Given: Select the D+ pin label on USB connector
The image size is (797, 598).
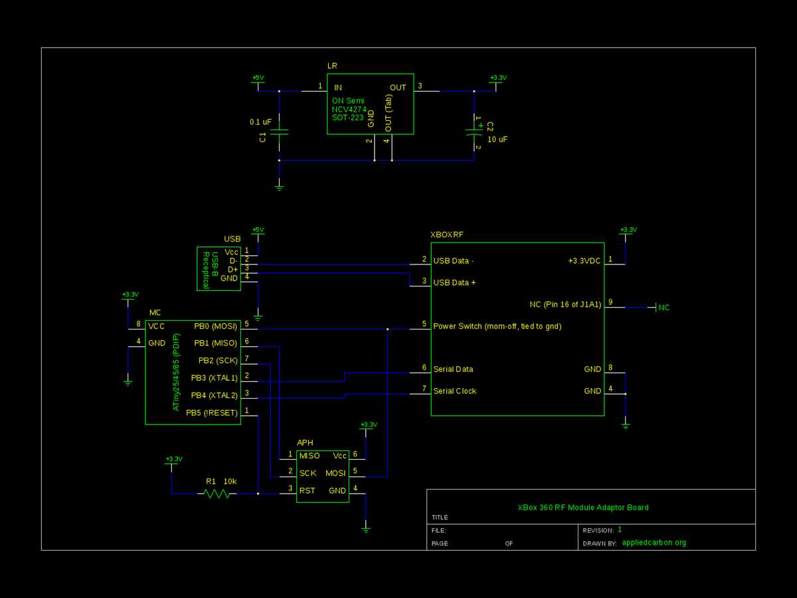Looking at the screenshot, I should (x=232, y=270).
